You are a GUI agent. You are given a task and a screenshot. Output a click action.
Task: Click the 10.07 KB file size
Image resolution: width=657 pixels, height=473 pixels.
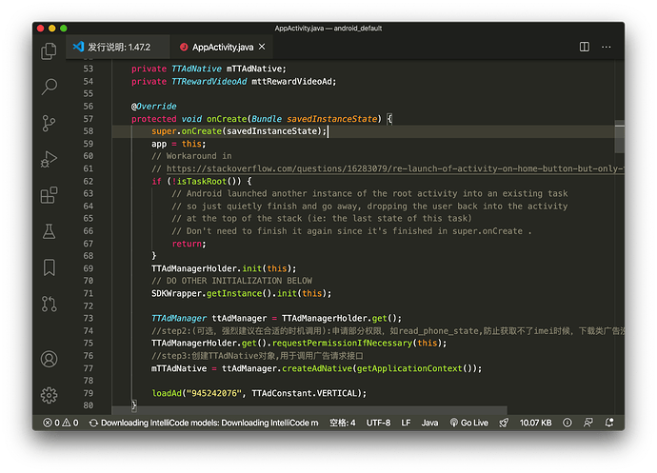tap(535, 423)
